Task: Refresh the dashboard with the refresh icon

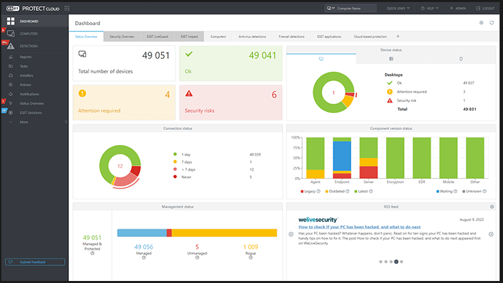Action: (x=491, y=22)
